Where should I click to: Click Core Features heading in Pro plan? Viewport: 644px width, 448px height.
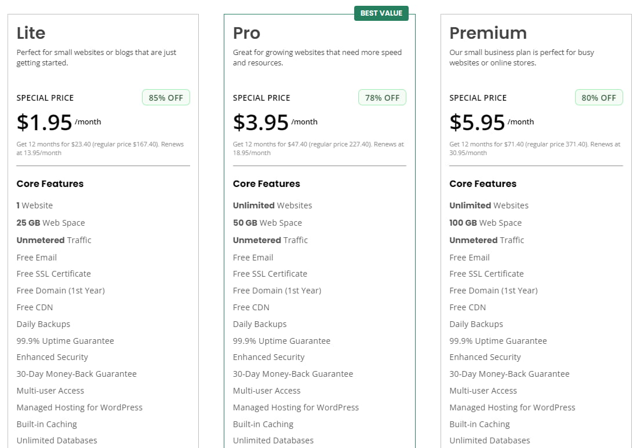[x=266, y=184]
